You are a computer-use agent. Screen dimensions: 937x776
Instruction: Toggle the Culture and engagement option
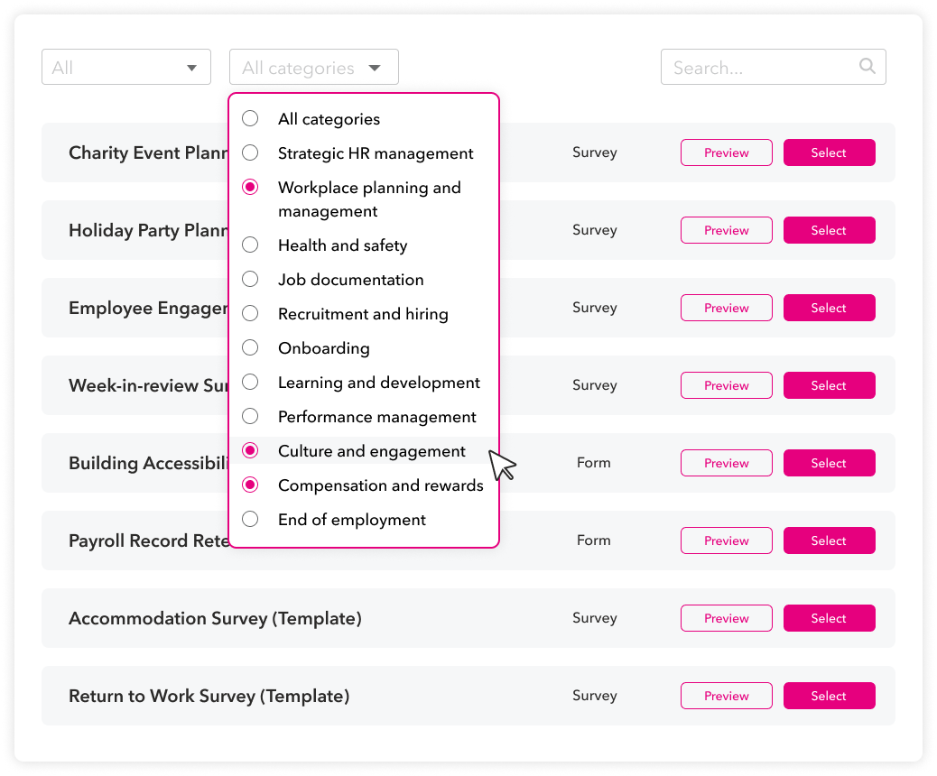pos(250,451)
